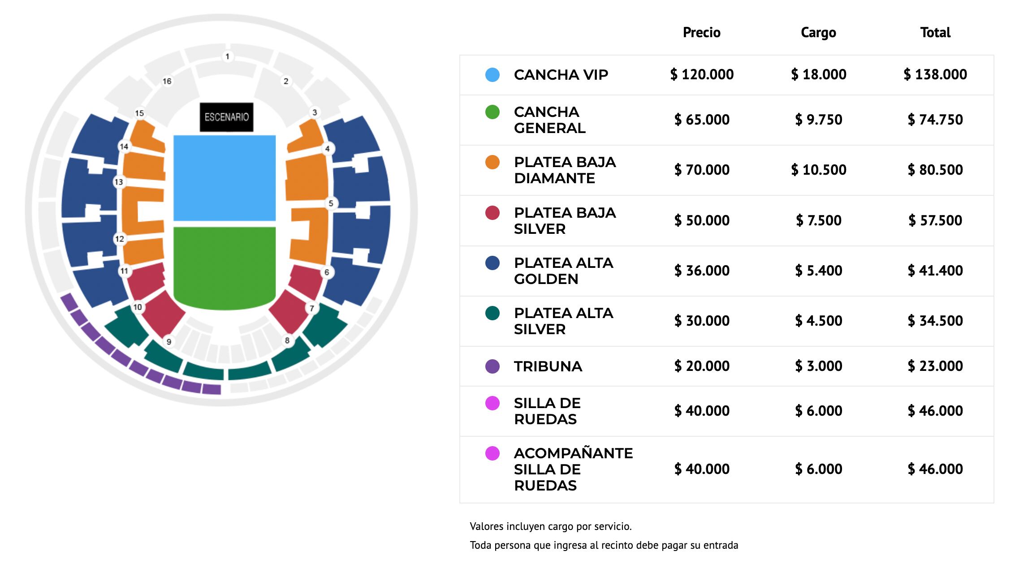Click section marker number 13
1028x568 pixels.
pyautogui.click(x=119, y=182)
